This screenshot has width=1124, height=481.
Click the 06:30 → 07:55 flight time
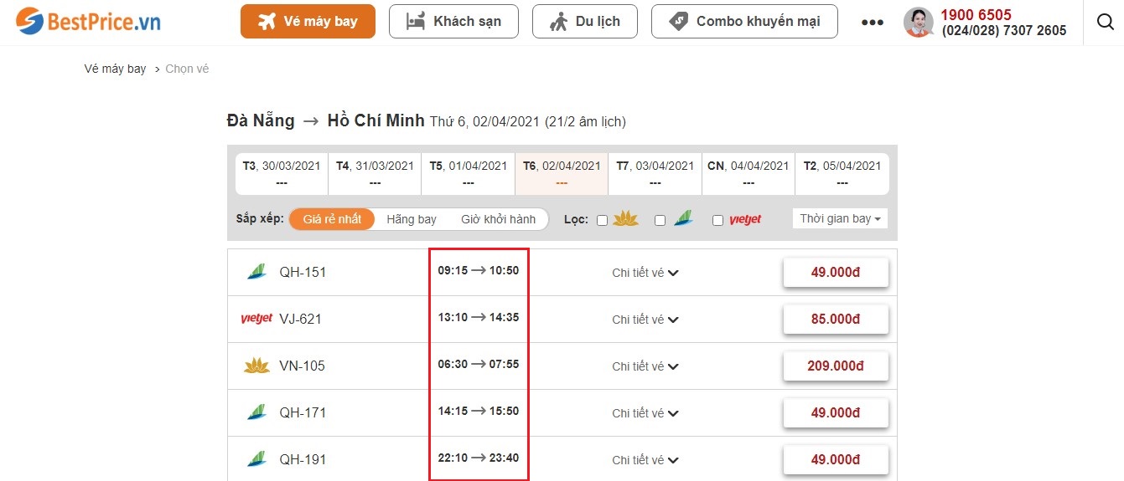coord(478,364)
